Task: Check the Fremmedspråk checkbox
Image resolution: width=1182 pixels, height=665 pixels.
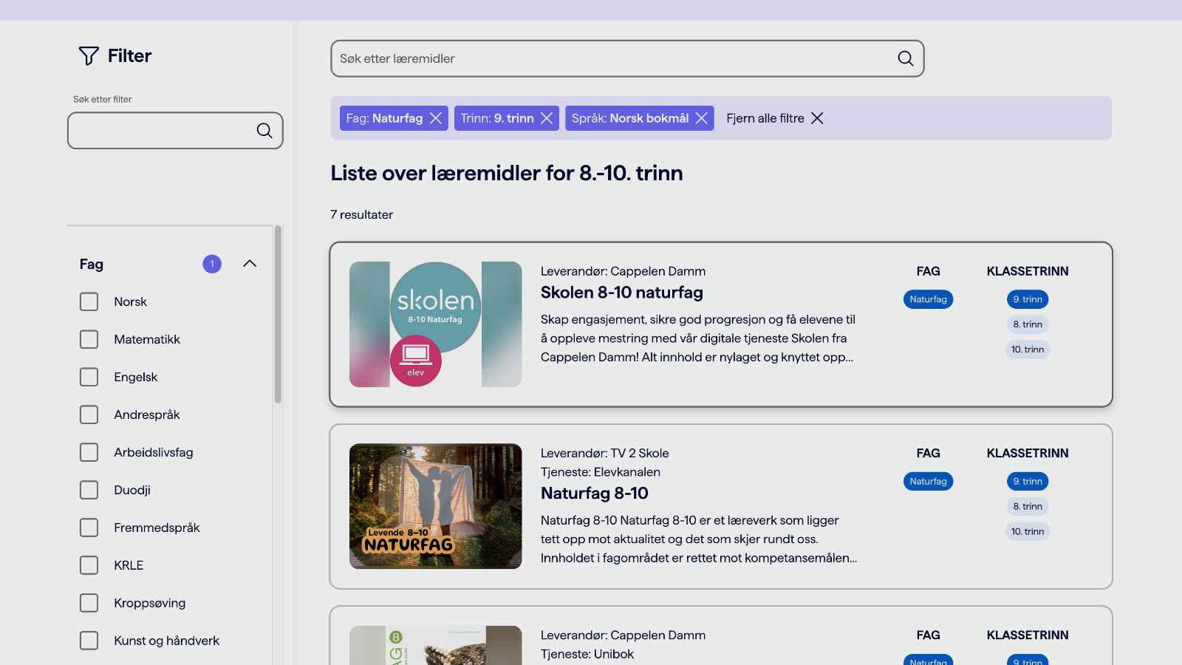Action: [89, 528]
